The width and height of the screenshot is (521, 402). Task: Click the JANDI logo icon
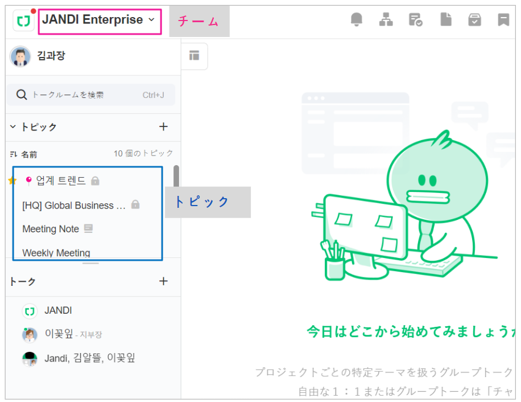(x=23, y=21)
